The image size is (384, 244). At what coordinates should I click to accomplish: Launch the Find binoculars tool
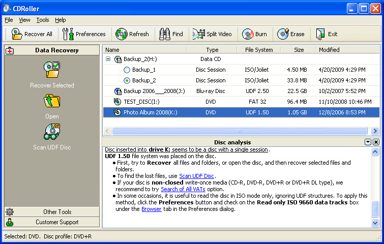(x=171, y=34)
